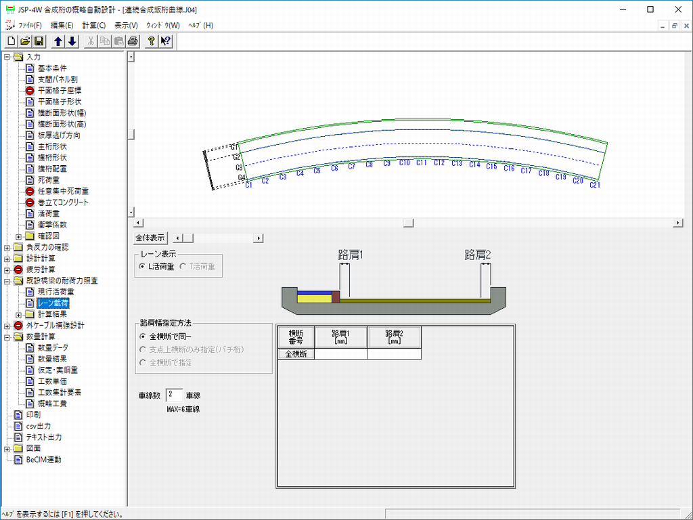The width and height of the screenshot is (693, 520).
Task: Select the L活荷重 radio button
Action: (141, 267)
